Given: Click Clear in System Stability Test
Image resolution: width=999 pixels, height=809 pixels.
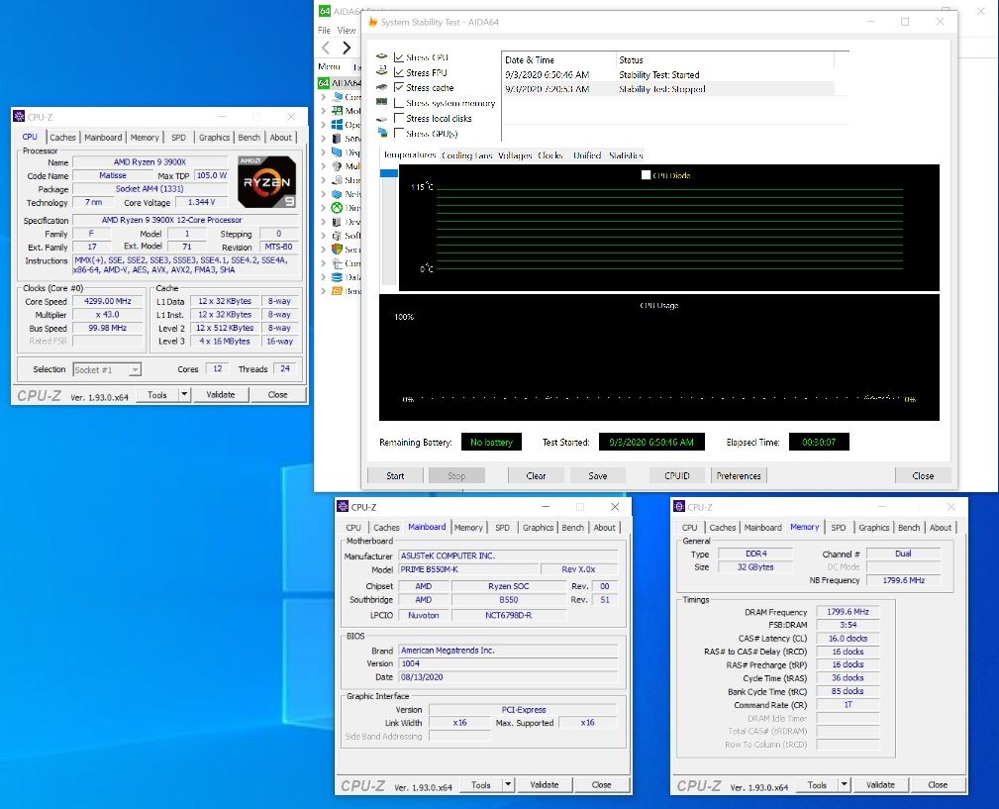Looking at the screenshot, I should click(536, 476).
